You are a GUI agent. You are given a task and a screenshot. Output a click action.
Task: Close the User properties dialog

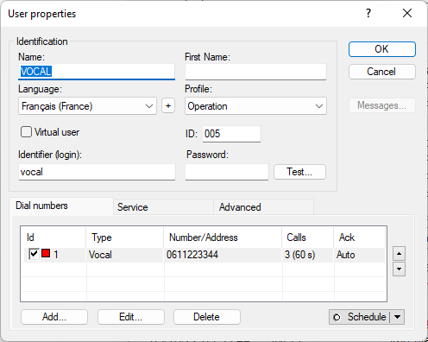(x=407, y=13)
